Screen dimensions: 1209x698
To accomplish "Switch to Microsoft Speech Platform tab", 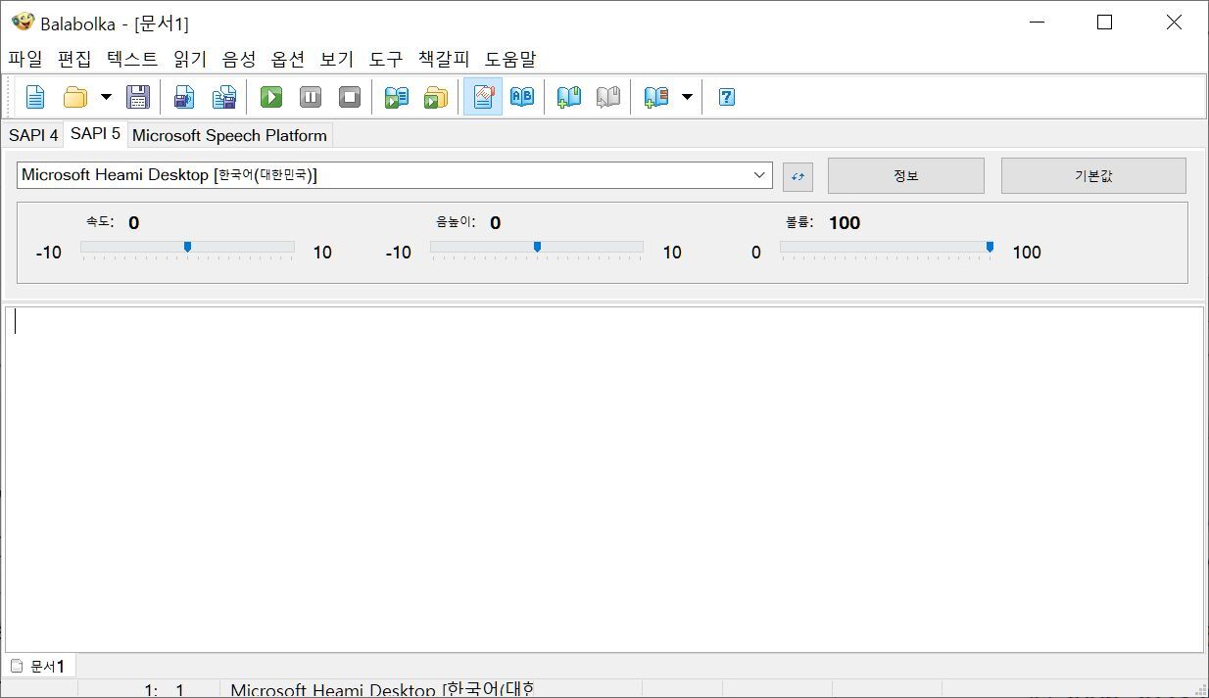I will click(229, 135).
